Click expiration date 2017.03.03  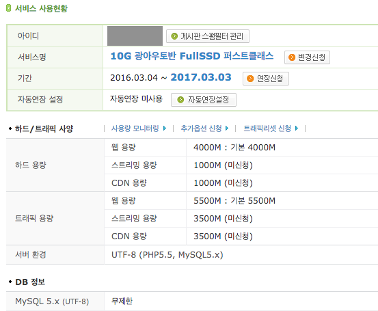201,77
